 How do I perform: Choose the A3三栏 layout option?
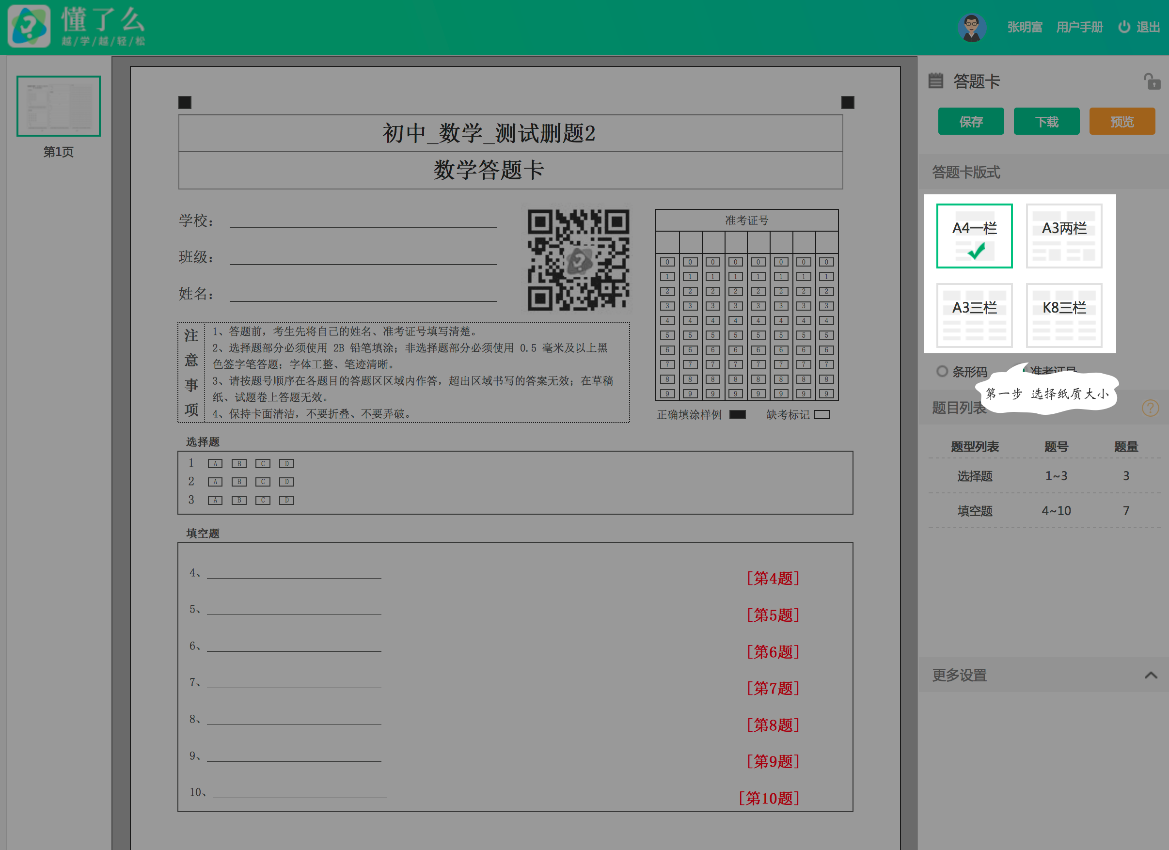tap(974, 315)
